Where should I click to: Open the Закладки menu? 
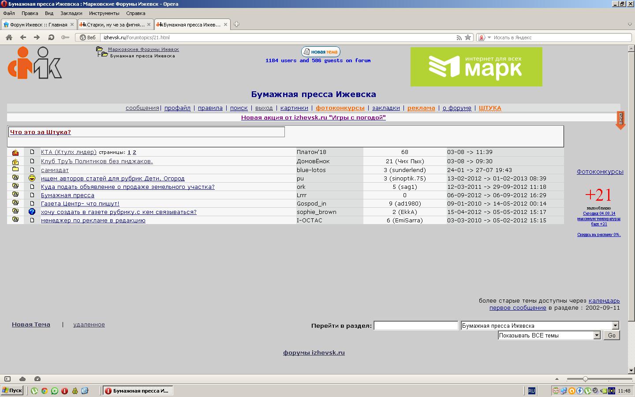pyautogui.click(x=71, y=13)
